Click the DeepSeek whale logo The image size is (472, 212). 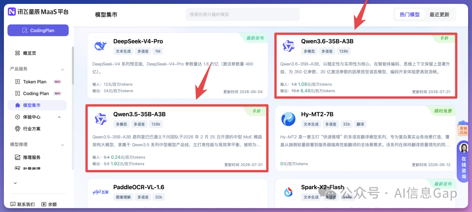[x=100, y=46]
